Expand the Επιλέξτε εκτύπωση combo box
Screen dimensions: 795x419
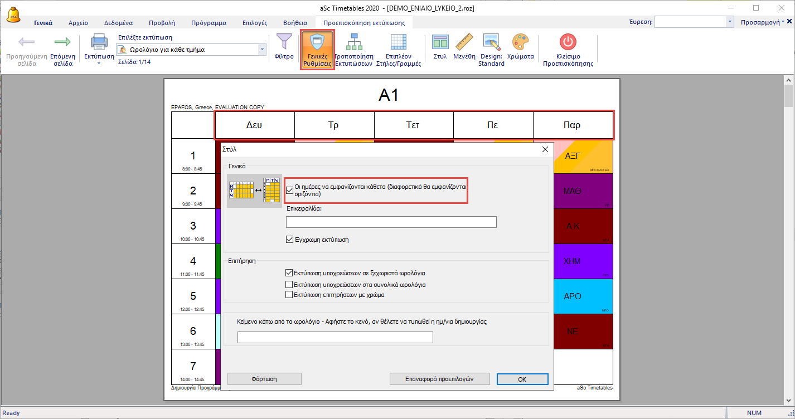262,50
